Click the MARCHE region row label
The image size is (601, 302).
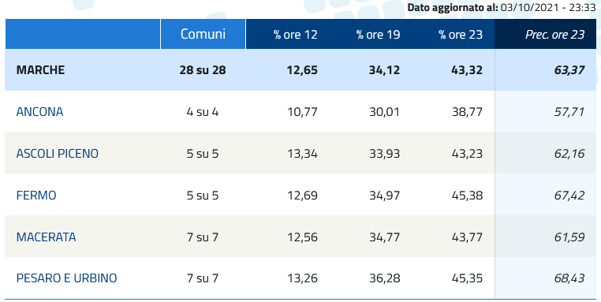(40, 70)
